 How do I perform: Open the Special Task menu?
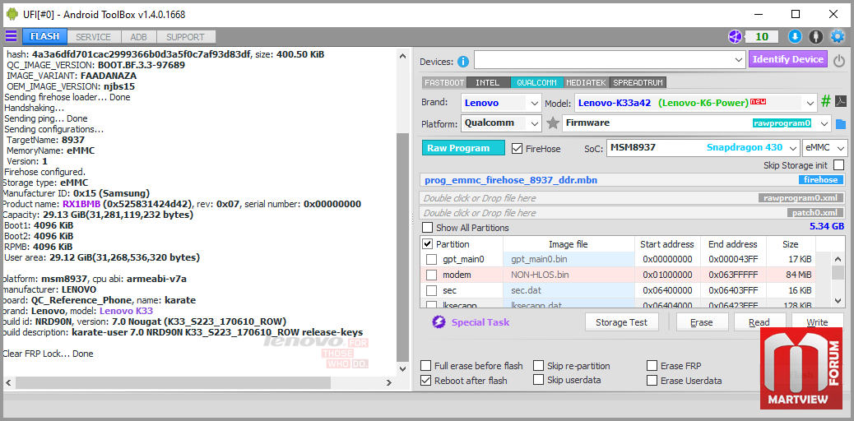[480, 322]
